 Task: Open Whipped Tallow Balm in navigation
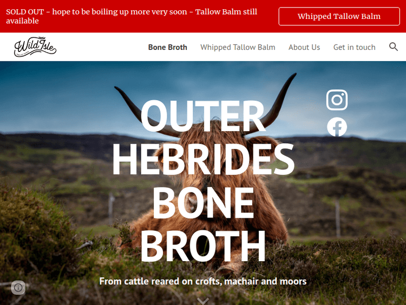pos(238,47)
